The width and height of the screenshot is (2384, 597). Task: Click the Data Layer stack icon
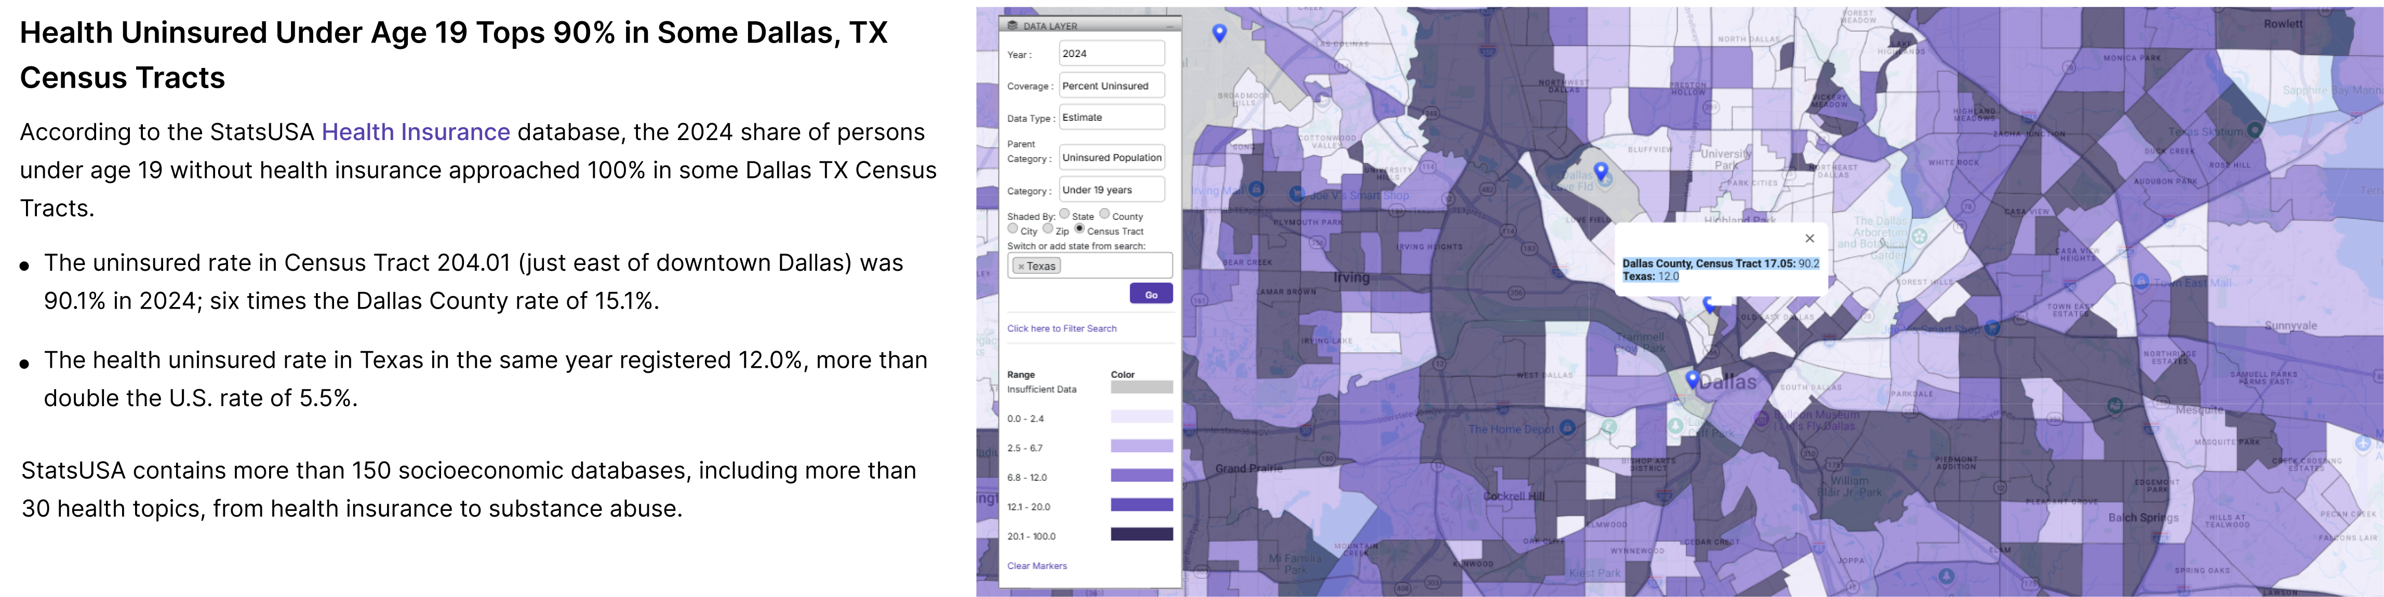pos(1013,26)
